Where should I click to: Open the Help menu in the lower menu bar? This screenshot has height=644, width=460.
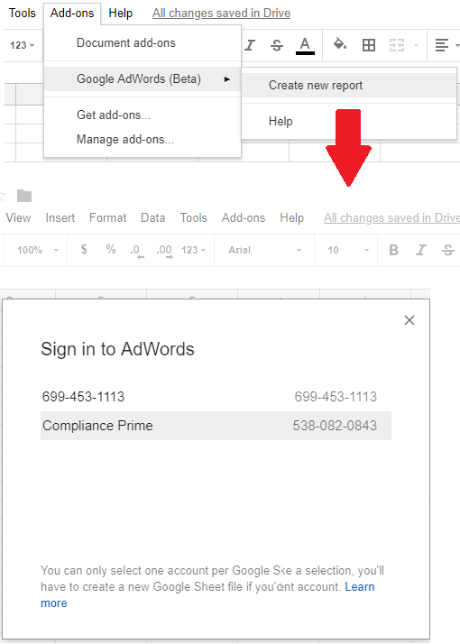pos(292,217)
